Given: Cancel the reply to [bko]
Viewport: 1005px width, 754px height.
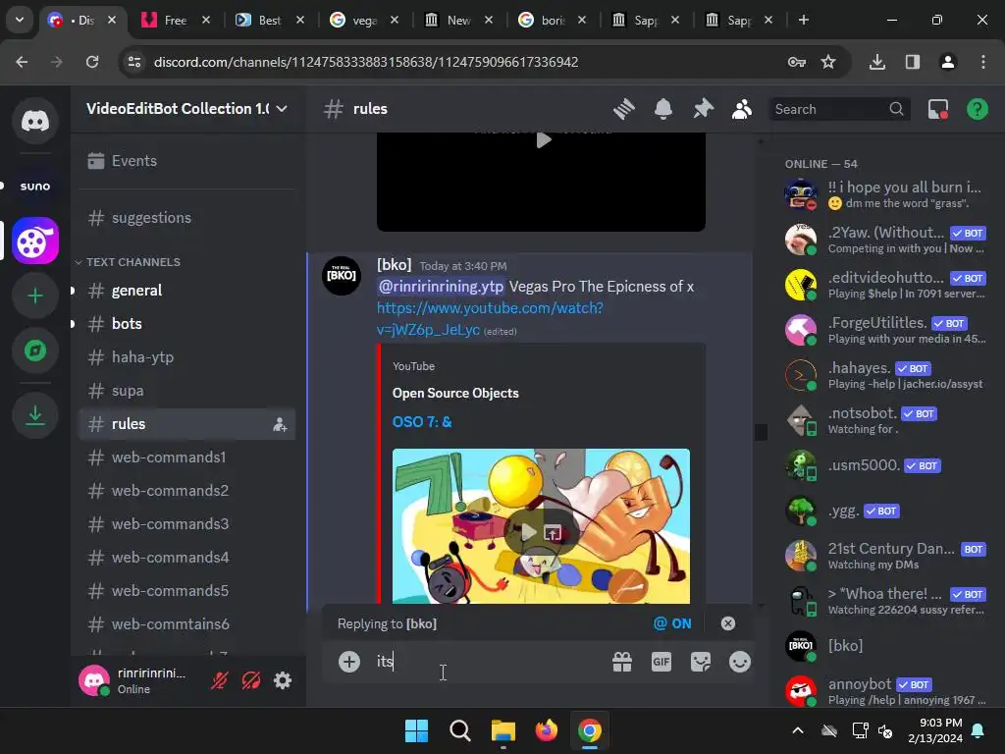Looking at the screenshot, I should pyautogui.click(x=728, y=623).
